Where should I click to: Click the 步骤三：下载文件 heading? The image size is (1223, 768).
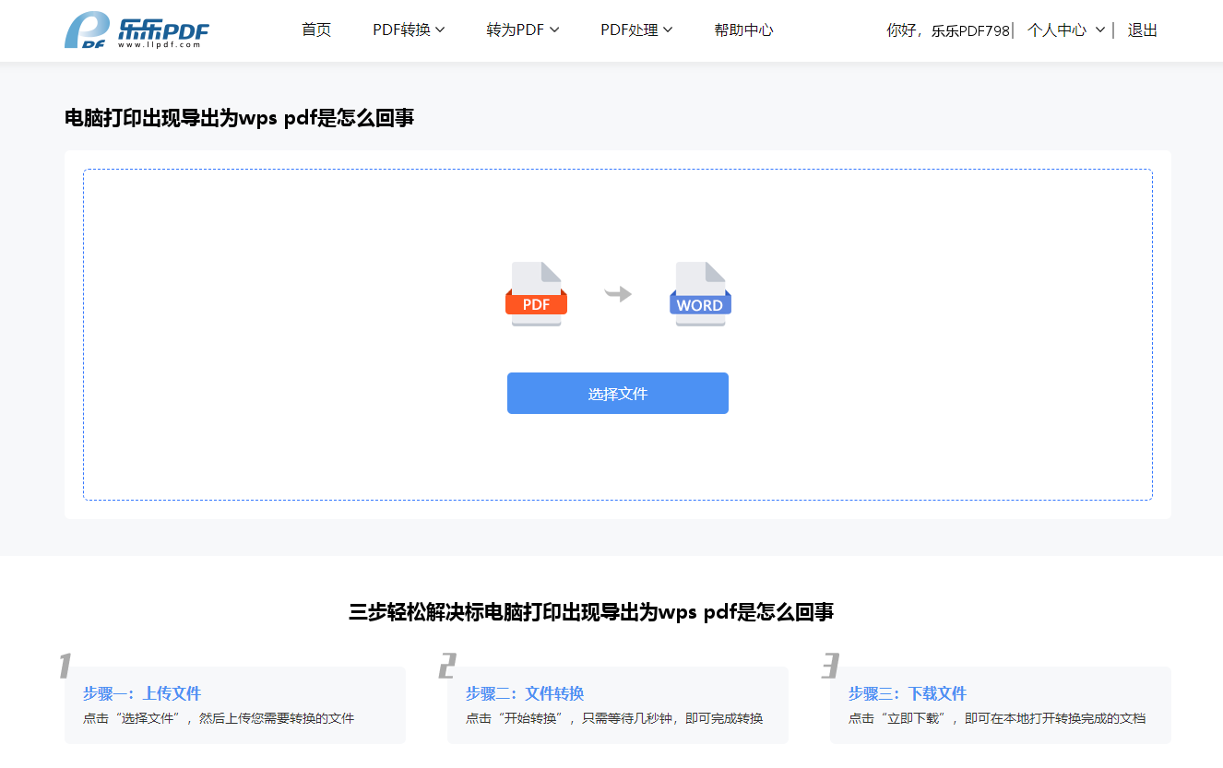click(908, 693)
